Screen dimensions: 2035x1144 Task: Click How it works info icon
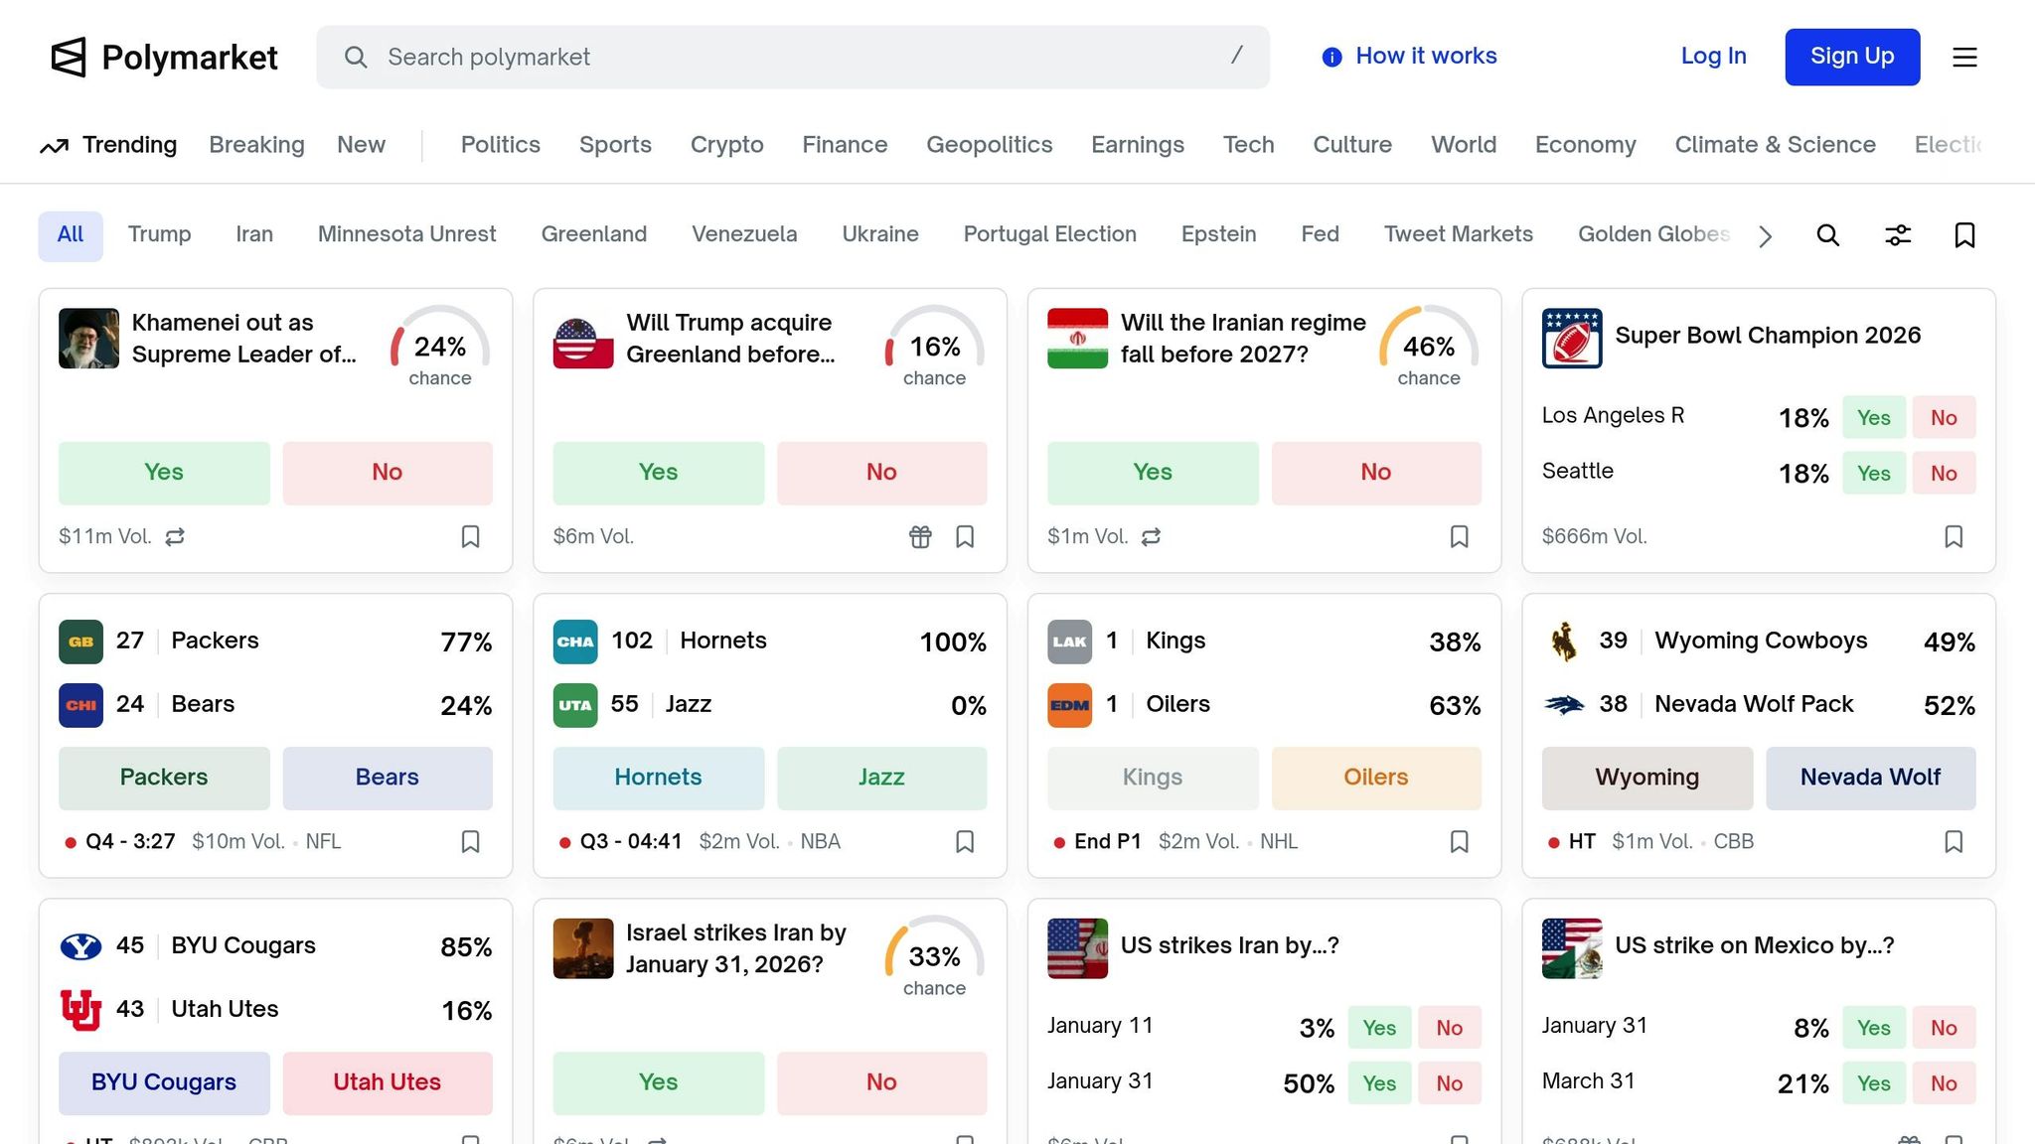point(1331,58)
